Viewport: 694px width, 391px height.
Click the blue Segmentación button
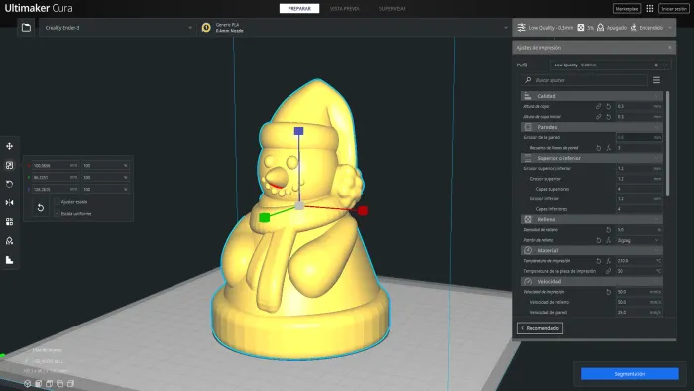(x=630, y=374)
